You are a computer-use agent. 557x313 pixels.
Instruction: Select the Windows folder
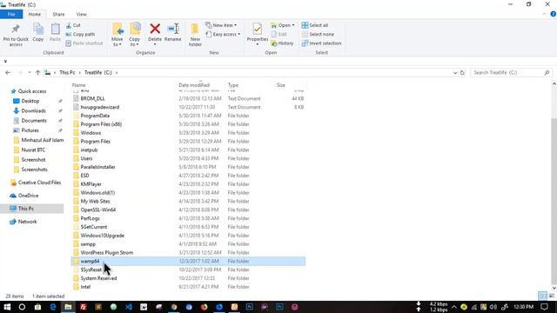[x=91, y=133]
